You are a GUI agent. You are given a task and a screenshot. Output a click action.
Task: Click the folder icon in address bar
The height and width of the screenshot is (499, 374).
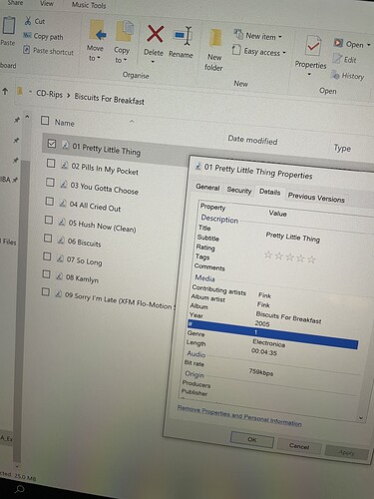pyautogui.click(x=20, y=91)
